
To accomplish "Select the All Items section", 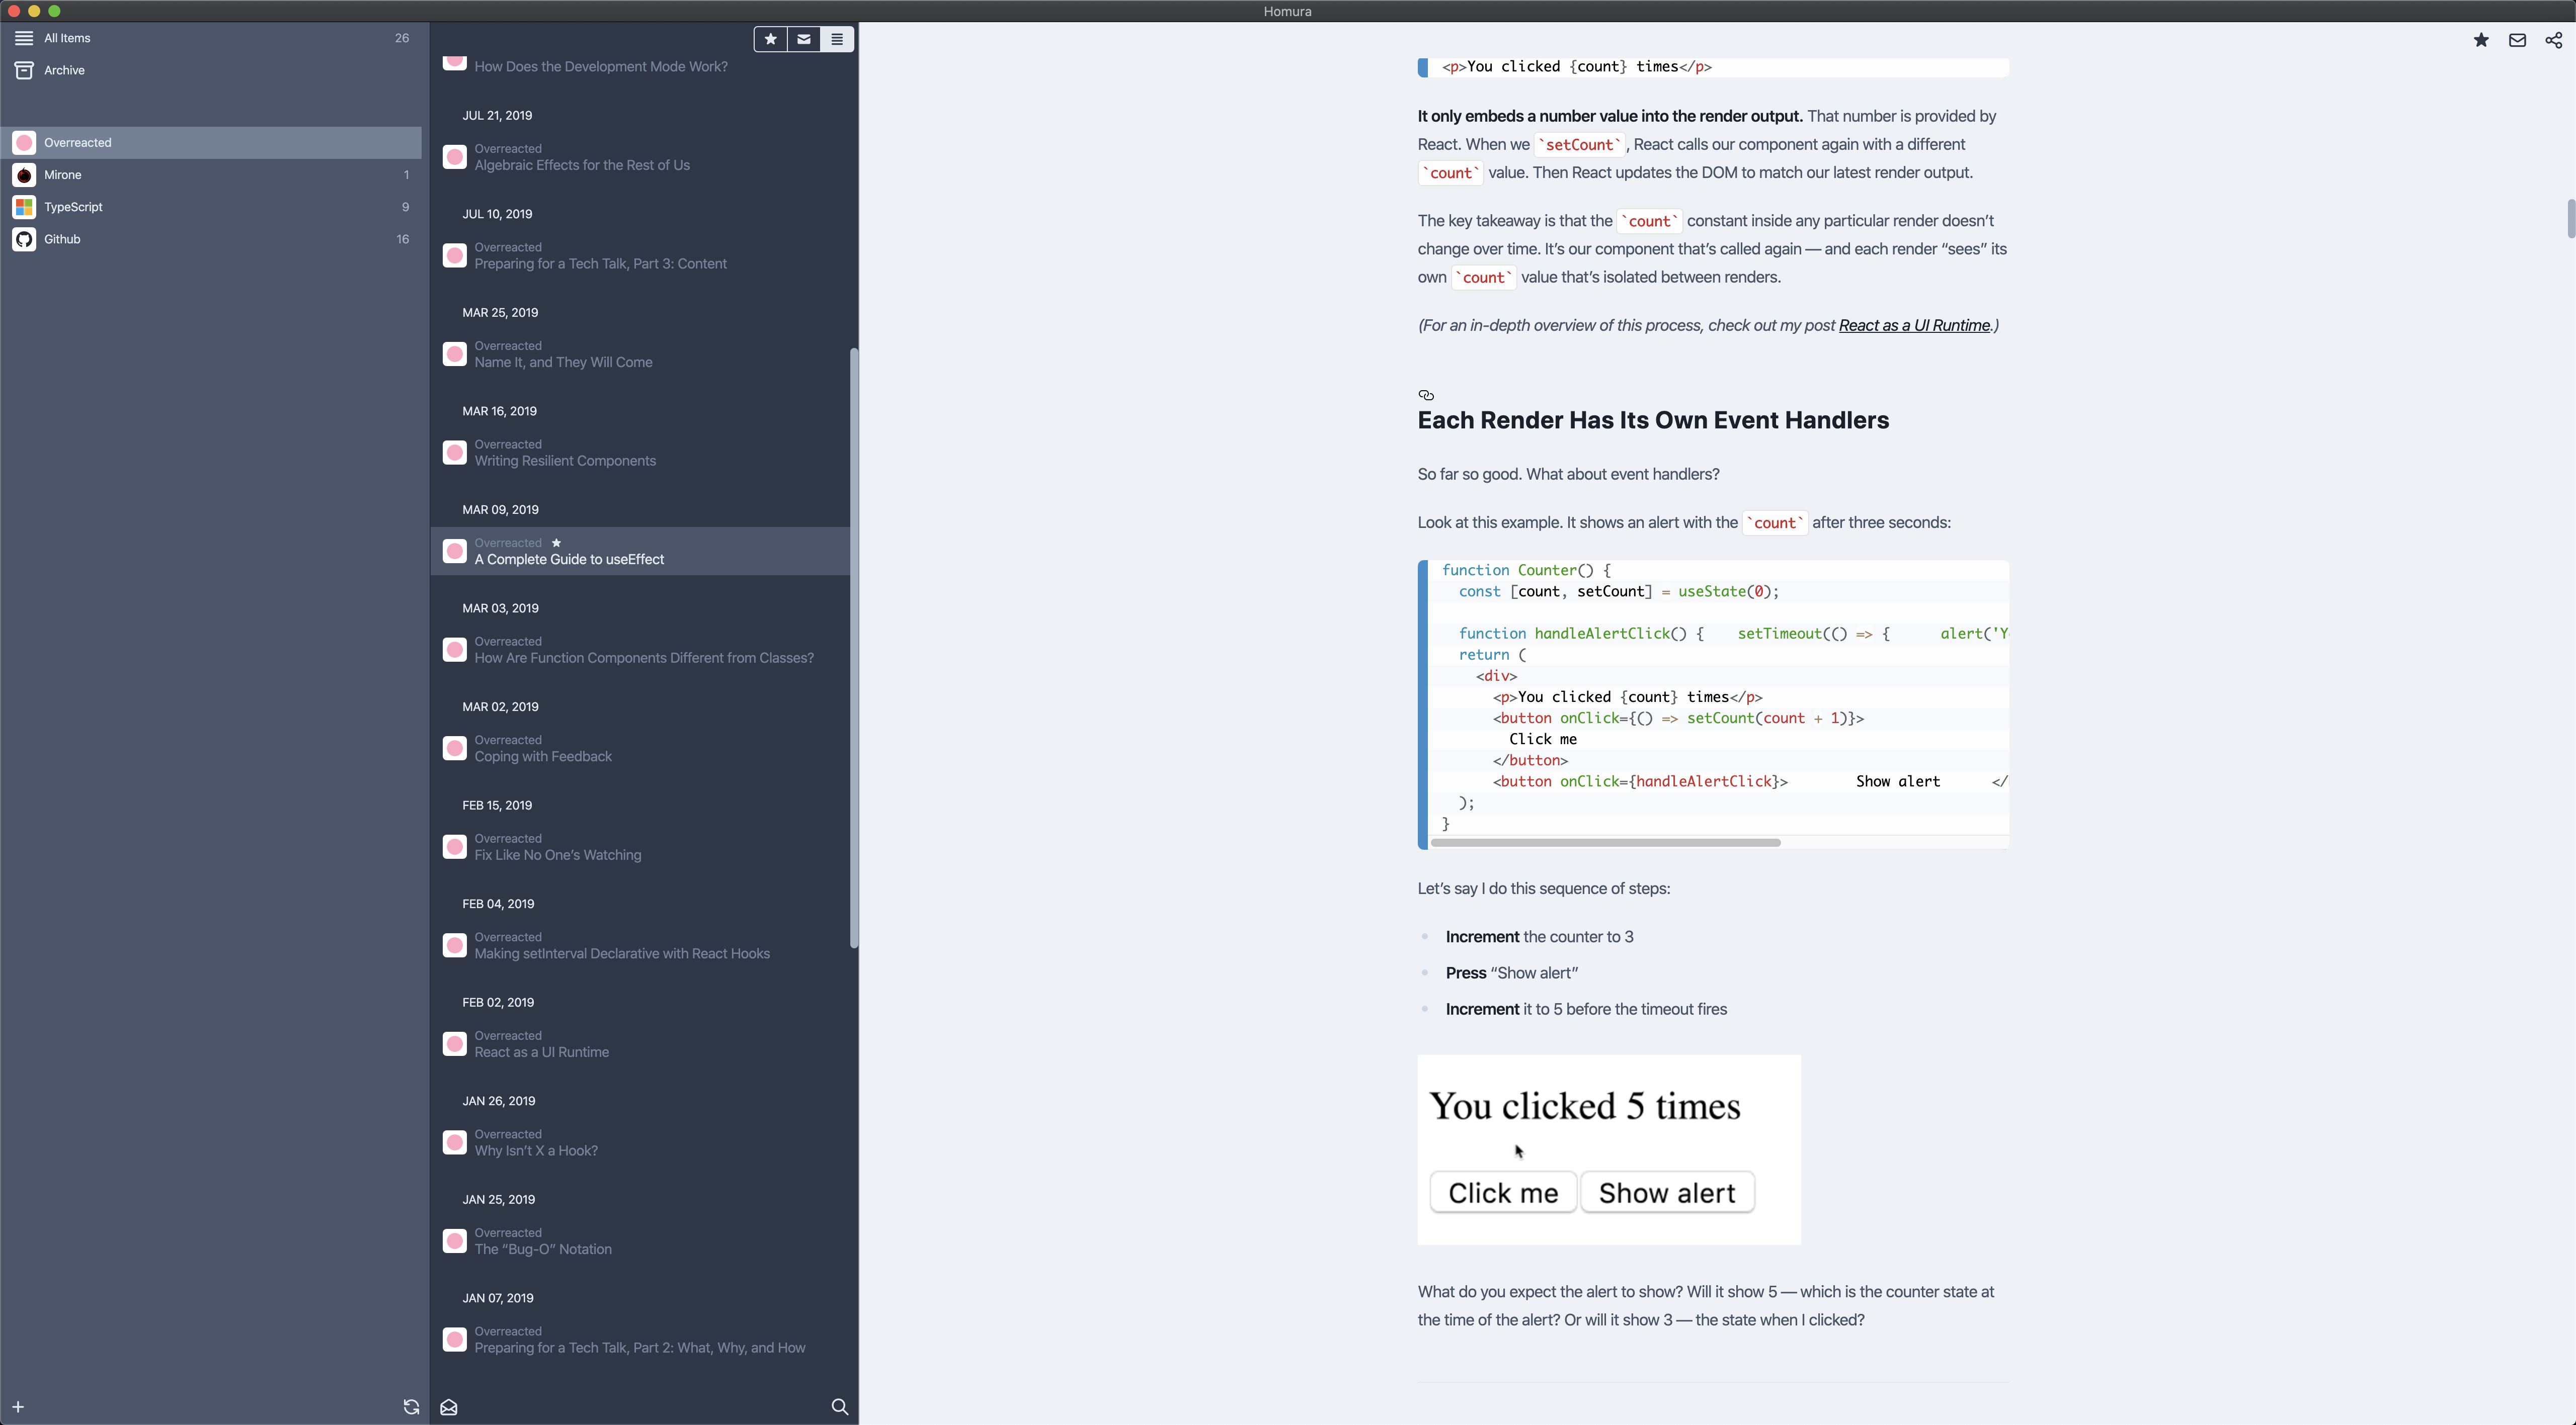I will pos(67,38).
